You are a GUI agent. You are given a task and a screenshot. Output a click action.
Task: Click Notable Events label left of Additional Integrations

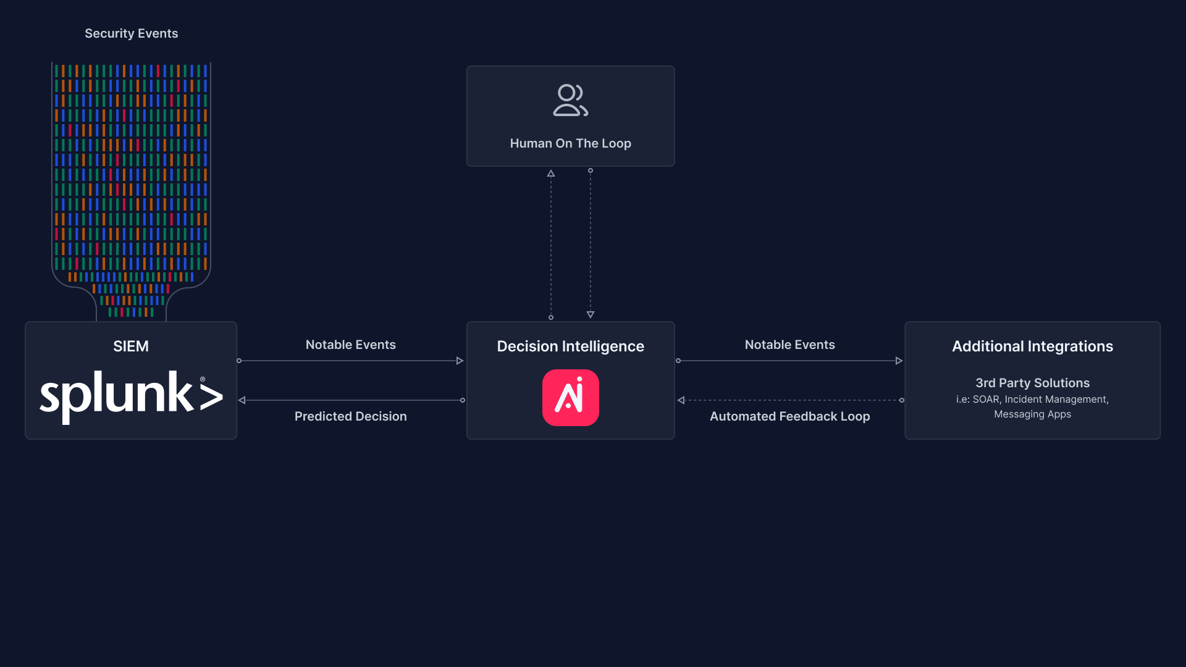pos(789,345)
